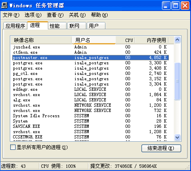Toggle 显示所有用户的进程 checkbox
This screenshot has width=191, height=171.
point(13,147)
